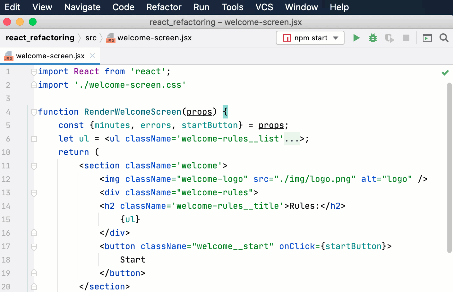Close the welcome-screen.jsx tab
453x292 pixels.
pos(92,56)
